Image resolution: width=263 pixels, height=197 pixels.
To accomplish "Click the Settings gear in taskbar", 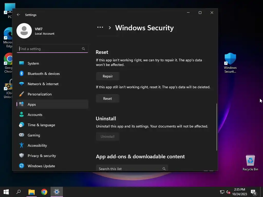I will (57, 192).
